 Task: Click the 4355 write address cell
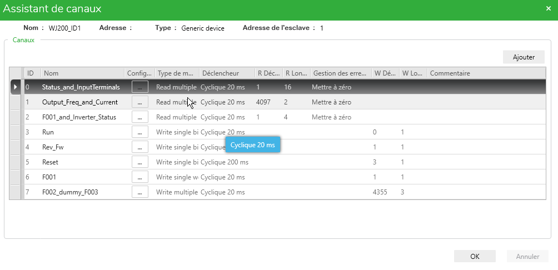380,192
